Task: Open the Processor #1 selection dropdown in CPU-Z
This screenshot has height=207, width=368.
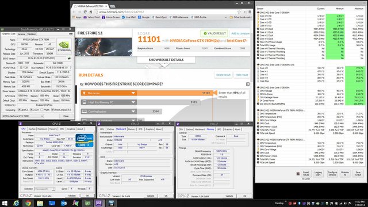Action: 45,189
